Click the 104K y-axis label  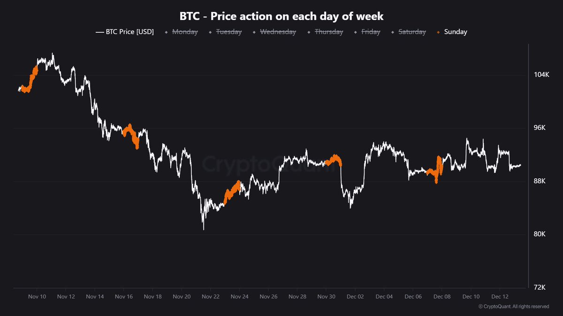[x=541, y=75]
